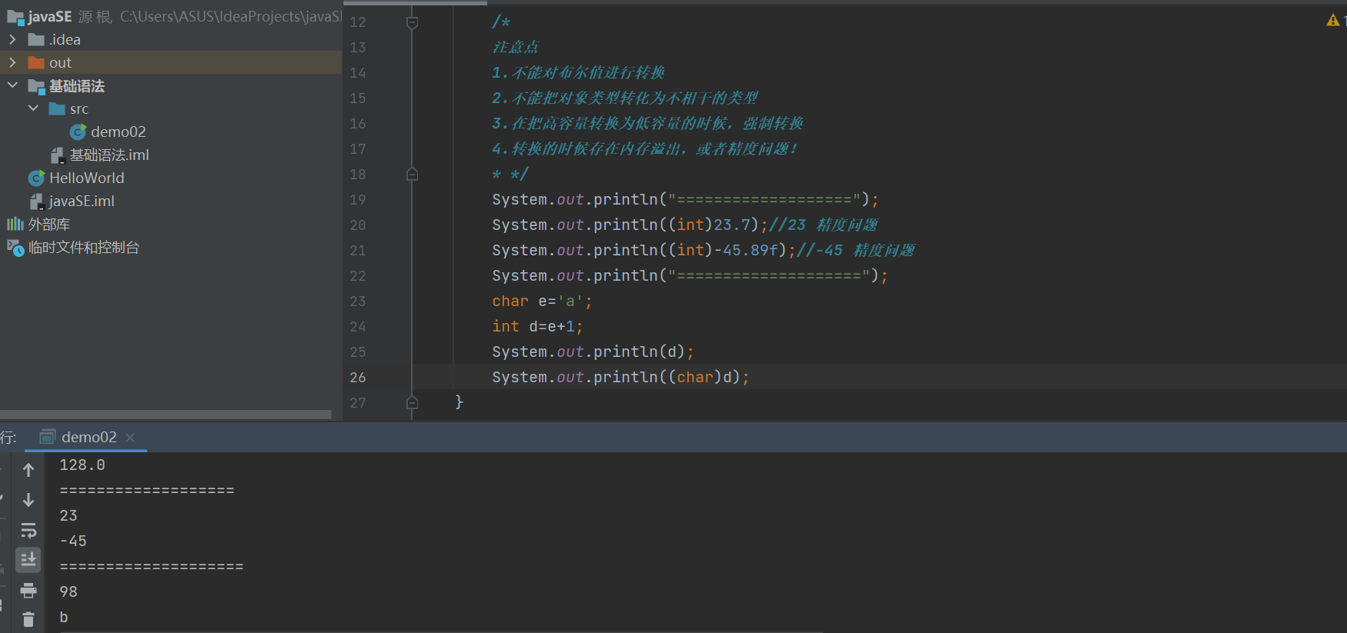Screen dimensions: 1347x633
Task: Click the println(d) statement on line 25
Action: (x=593, y=351)
